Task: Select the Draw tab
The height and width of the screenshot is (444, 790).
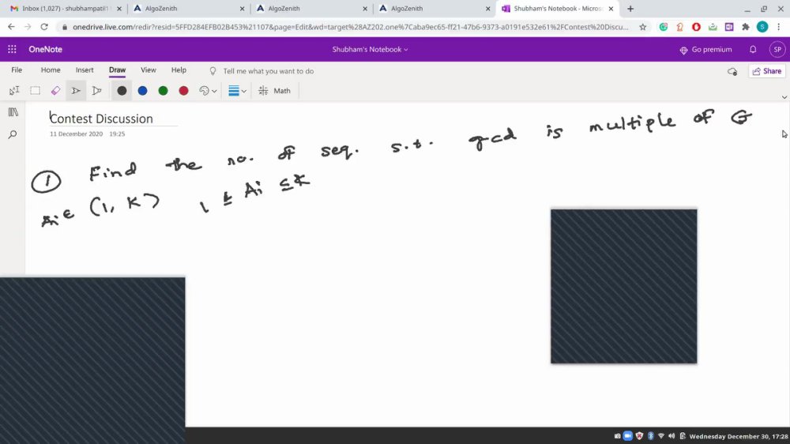Action: click(x=118, y=70)
